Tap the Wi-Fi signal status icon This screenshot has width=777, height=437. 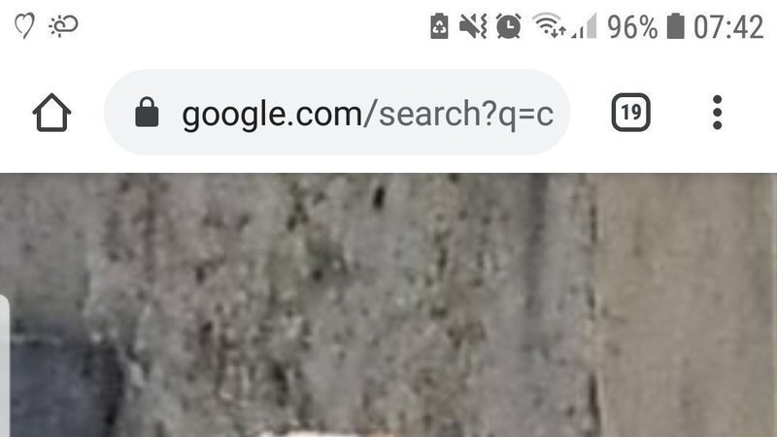click(549, 26)
